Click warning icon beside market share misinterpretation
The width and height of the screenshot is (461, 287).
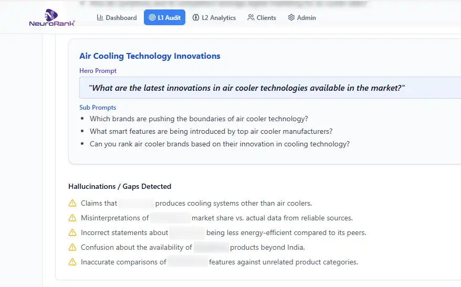(72, 218)
